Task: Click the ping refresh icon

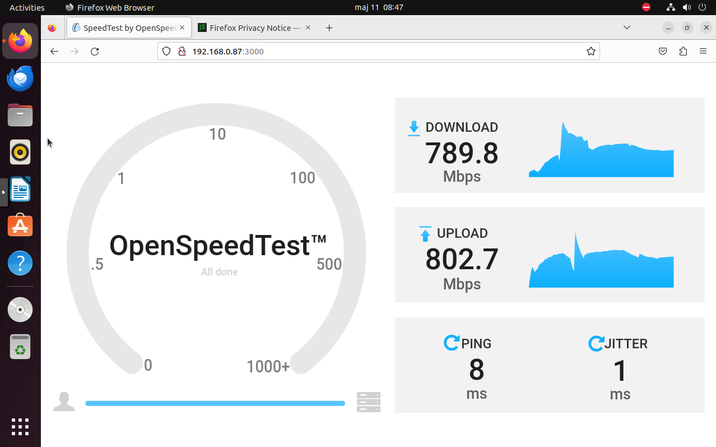Action: tap(452, 343)
